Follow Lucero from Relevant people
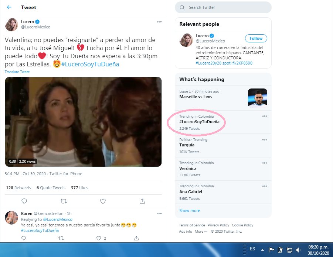Screen dimensions: 333x257 click(256, 38)
